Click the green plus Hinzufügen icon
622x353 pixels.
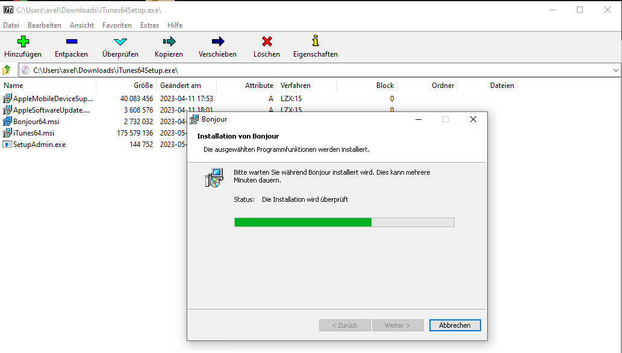pos(23,42)
